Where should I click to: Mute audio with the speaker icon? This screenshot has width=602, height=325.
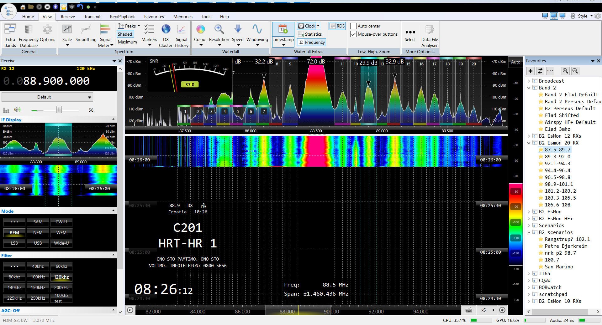17,109
